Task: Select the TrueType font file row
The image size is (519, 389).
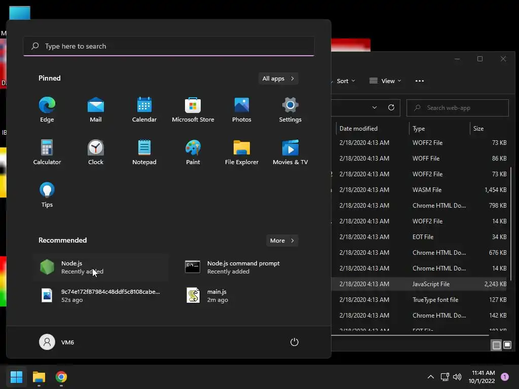Action: click(419, 300)
